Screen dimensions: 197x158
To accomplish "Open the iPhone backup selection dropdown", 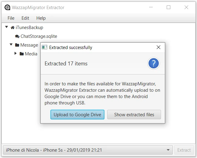I will tap(88, 150).
